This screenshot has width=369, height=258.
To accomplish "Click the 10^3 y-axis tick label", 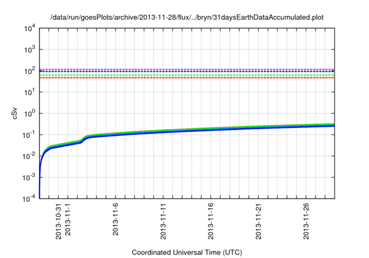I will tap(30, 50).
